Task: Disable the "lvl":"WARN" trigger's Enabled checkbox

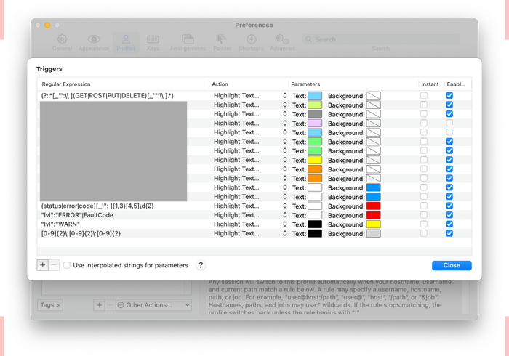Action: click(x=449, y=224)
